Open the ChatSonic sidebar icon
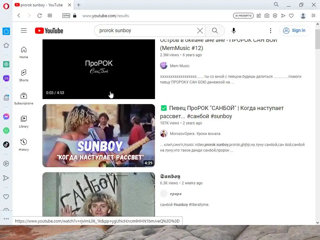The image size is (320, 240). [6, 78]
